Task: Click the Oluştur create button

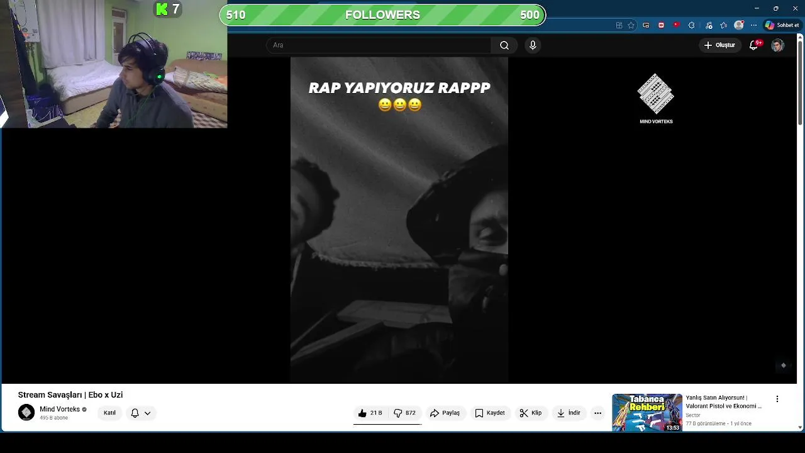Action: pyautogui.click(x=719, y=45)
